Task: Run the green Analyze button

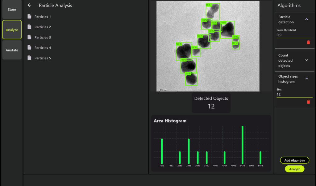Action: click(294, 169)
